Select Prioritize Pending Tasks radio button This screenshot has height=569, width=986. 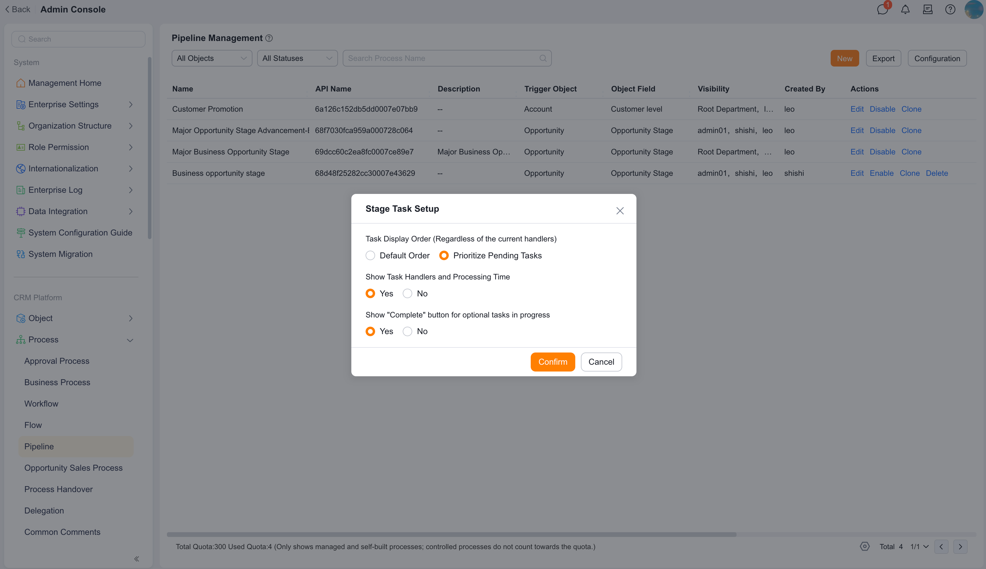tap(444, 256)
